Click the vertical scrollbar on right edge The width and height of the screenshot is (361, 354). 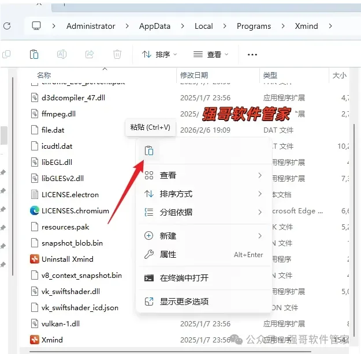354,230
